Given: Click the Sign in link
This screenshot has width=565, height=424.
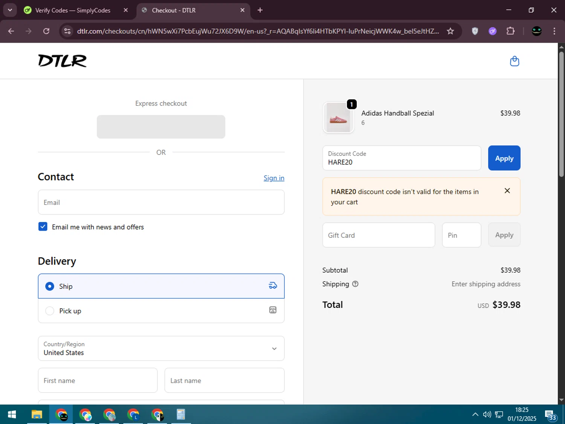Looking at the screenshot, I should tap(274, 178).
